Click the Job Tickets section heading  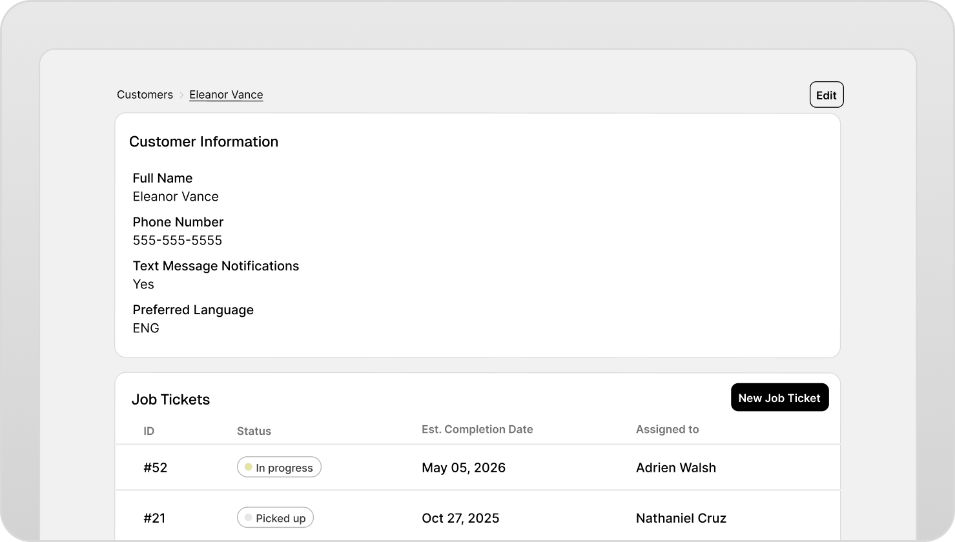pos(170,399)
